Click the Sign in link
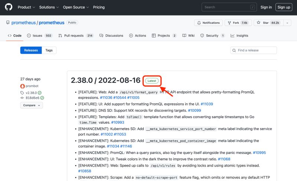The width and height of the screenshot is (297, 181). [266, 7]
